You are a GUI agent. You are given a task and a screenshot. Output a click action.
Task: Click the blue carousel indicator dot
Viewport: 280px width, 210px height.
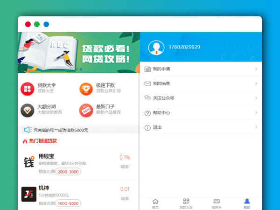(81, 69)
